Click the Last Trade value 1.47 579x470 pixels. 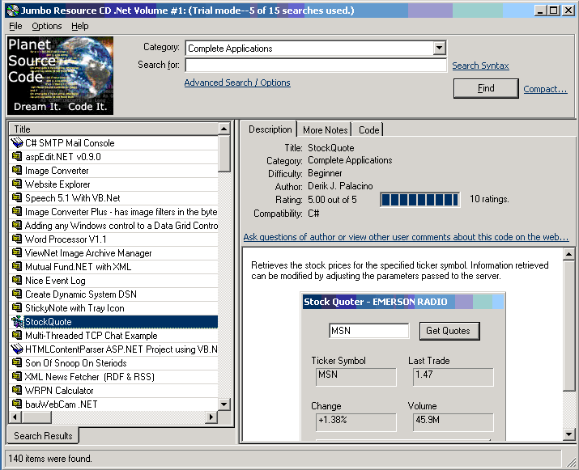(x=453, y=377)
